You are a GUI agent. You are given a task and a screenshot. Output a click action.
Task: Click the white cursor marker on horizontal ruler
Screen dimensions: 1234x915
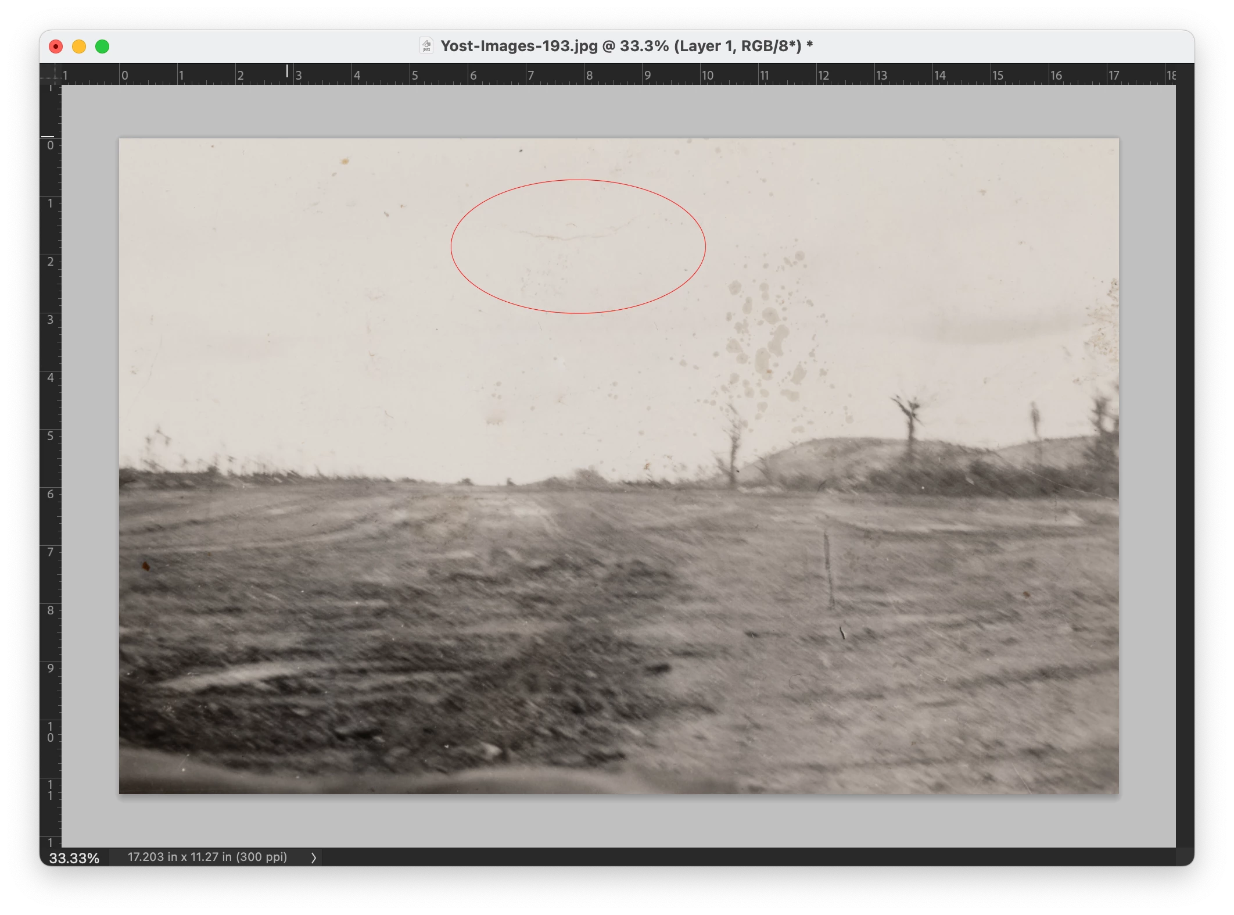(x=287, y=71)
